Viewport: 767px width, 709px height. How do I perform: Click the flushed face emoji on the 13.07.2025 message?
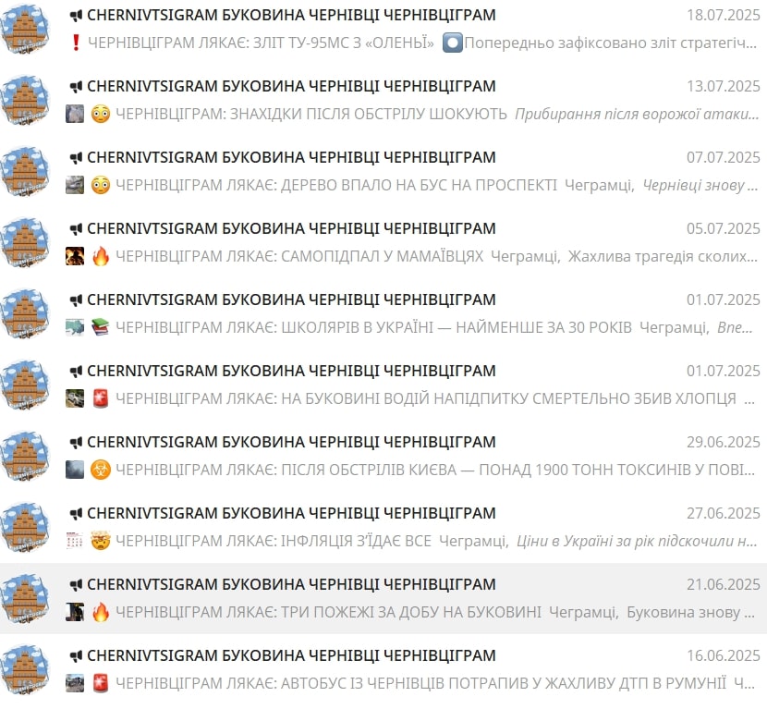click(101, 114)
